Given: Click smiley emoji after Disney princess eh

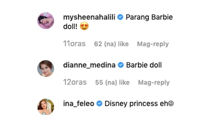Looking at the screenshot, I should tap(171, 103).
